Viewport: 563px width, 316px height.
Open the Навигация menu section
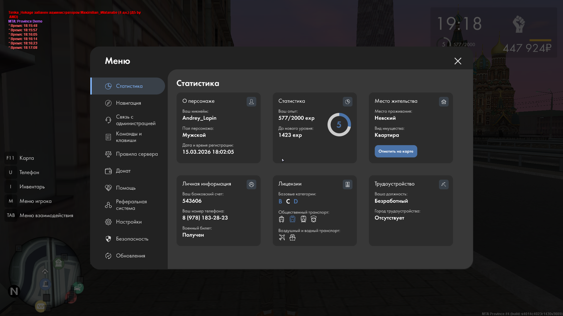click(x=128, y=103)
